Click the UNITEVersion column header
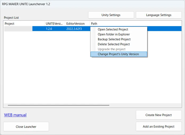The height and width of the screenshot is (135, 185). (54, 24)
